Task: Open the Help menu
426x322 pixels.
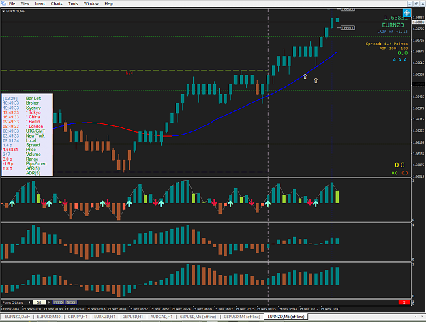Action: coord(108,3)
